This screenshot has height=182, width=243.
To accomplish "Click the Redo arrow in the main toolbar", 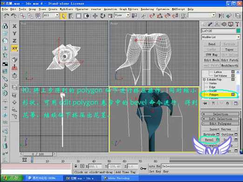I will click(14, 16).
